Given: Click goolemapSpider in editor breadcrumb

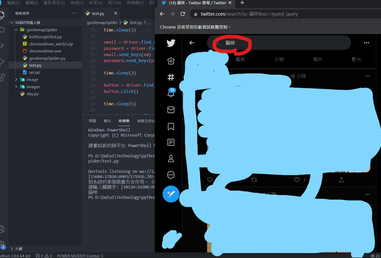Looking at the screenshot, I should tap(102, 22).
